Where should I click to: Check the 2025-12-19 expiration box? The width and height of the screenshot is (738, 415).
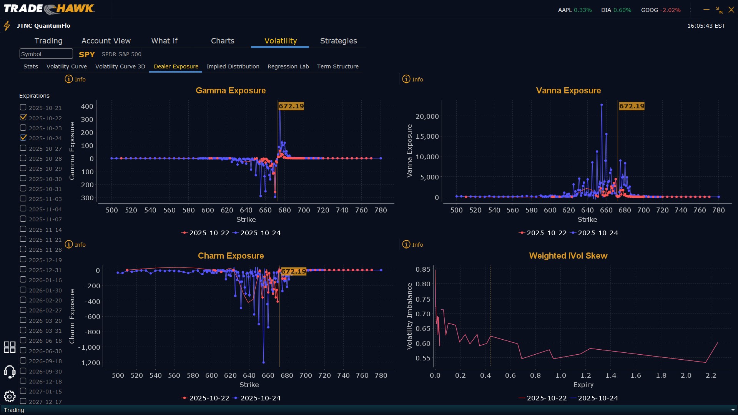[x=23, y=260]
